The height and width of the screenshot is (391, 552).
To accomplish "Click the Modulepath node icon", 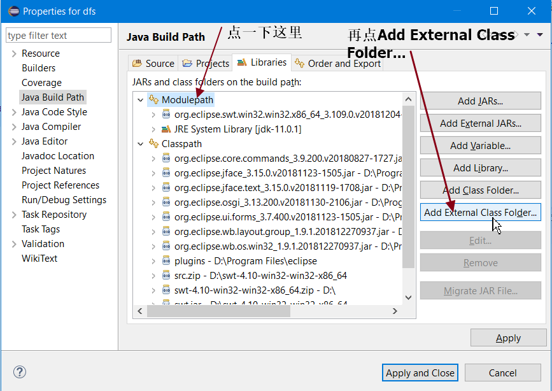I will click(x=153, y=100).
